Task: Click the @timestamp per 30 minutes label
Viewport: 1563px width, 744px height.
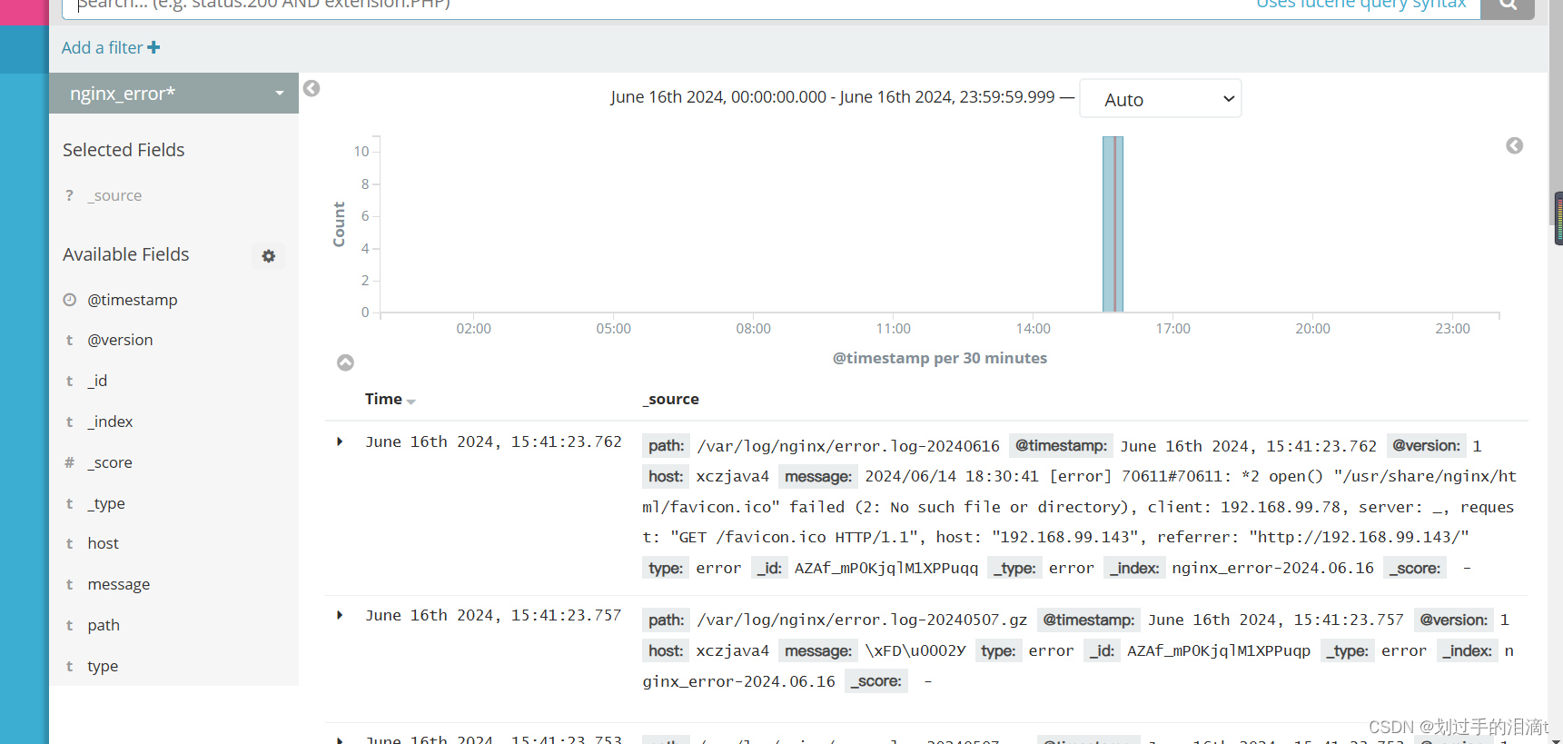Action: coord(940,358)
